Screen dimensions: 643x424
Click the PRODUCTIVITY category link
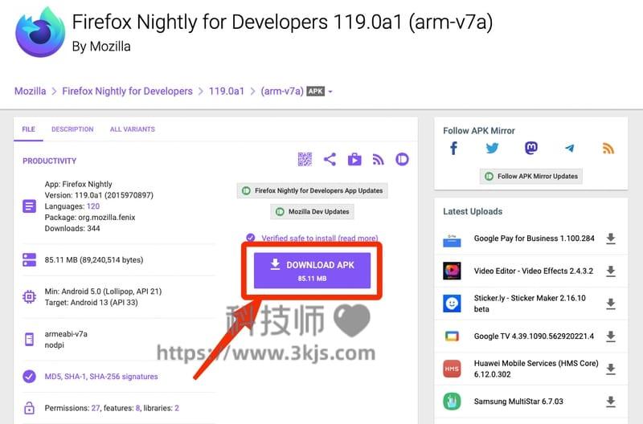click(x=50, y=161)
